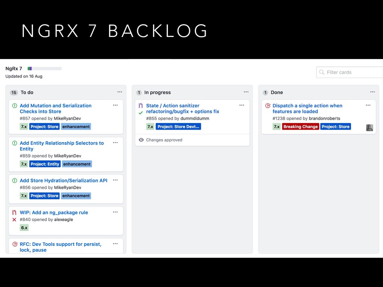Open State / Action sanitizer refactoring pull request

[183, 109]
